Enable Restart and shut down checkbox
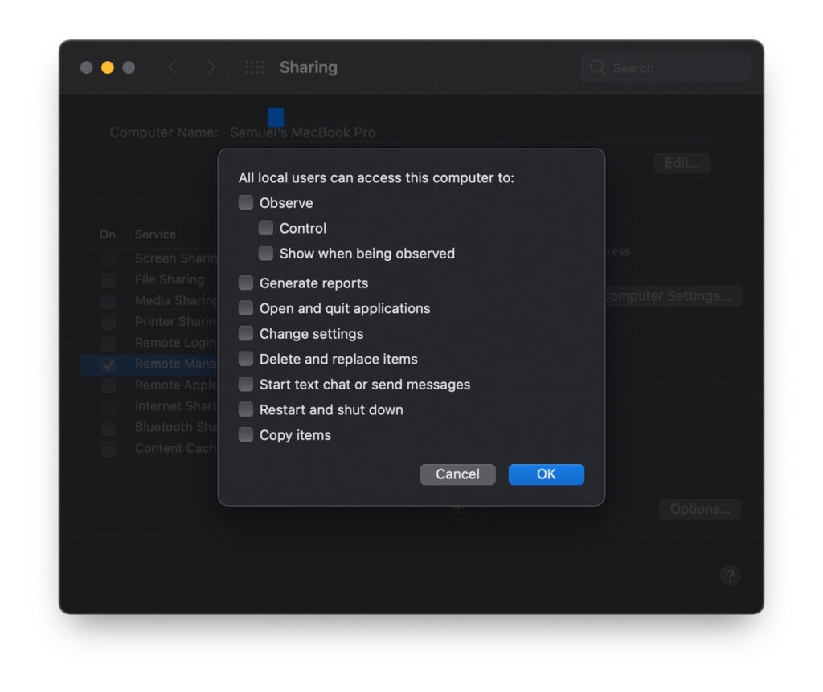823x692 pixels. click(x=246, y=409)
